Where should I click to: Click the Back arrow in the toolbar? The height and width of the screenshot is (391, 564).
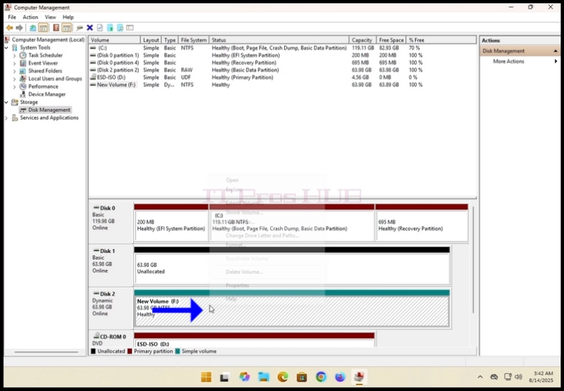pos(10,27)
